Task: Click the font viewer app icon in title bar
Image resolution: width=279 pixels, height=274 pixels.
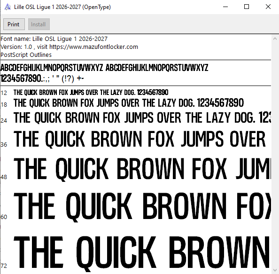Action: point(8,7)
